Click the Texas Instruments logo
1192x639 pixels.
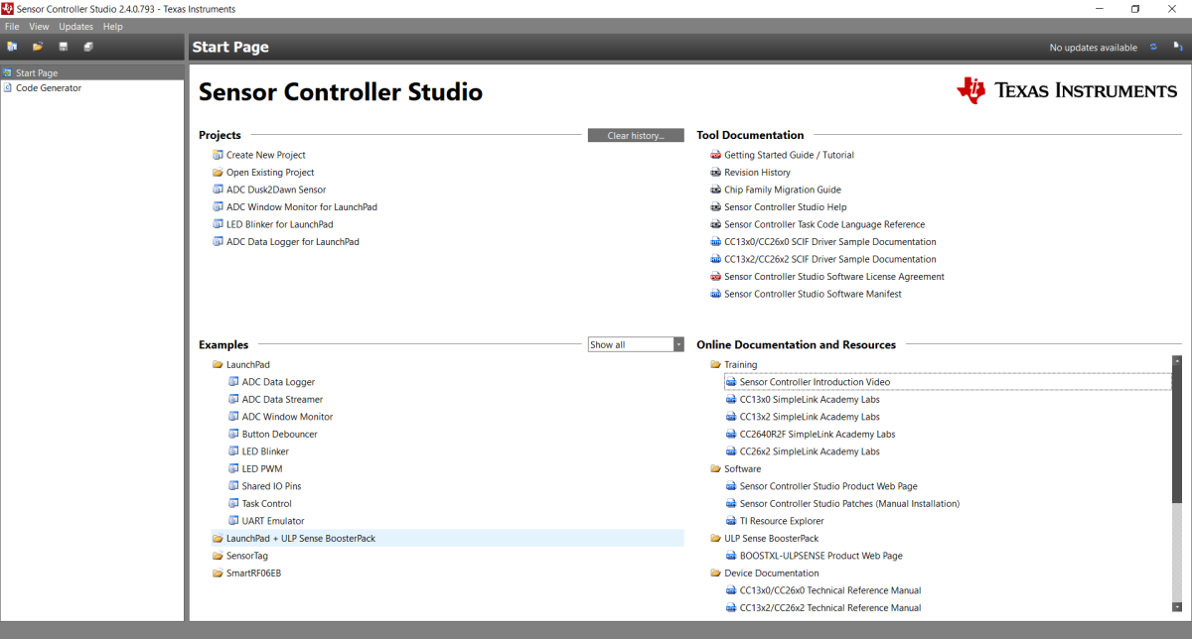[x=1067, y=90]
